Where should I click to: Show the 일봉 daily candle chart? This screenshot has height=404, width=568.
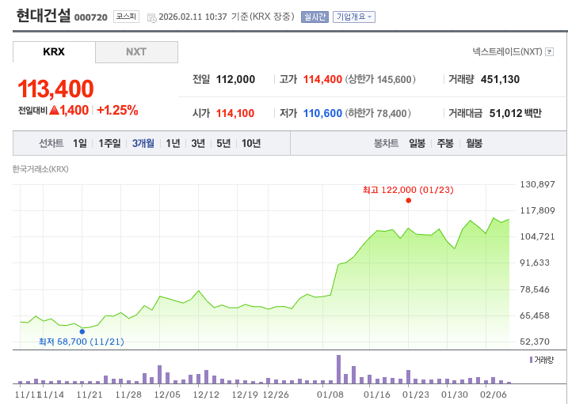[417, 143]
